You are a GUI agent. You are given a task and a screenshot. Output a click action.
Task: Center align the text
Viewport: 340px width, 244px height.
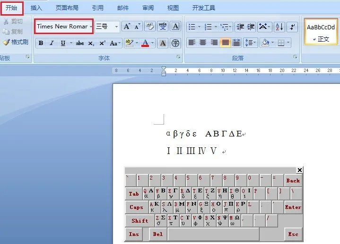click(x=203, y=42)
